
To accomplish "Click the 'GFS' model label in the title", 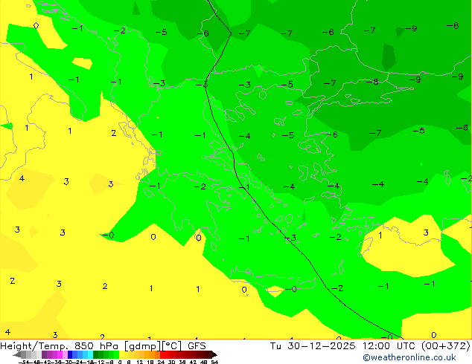I will click(x=197, y=346).
